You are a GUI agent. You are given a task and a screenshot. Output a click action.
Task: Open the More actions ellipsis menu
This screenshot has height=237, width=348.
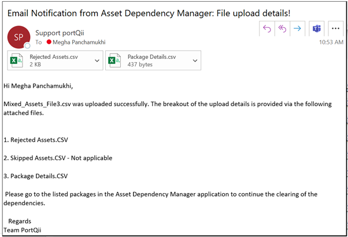click(x=335, y=28)
